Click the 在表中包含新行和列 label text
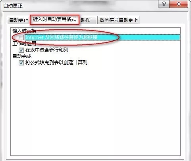This screenshot has height=161, width=191. (47, 50)
